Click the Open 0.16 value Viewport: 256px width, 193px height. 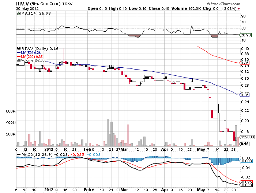[97, 8]
